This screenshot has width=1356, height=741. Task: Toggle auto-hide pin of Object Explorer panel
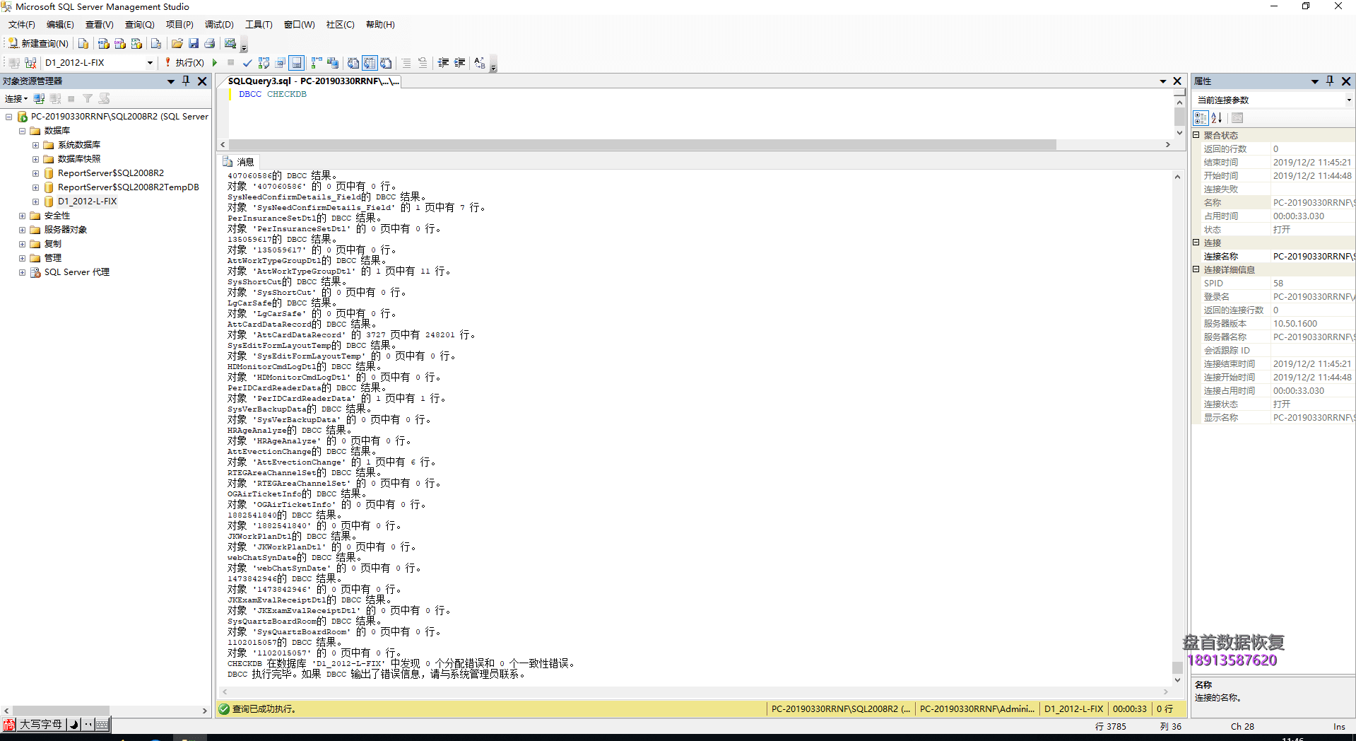pos(186,81)
